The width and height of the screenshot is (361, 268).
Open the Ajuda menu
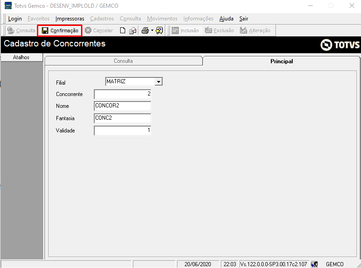[x=226, y=19]
